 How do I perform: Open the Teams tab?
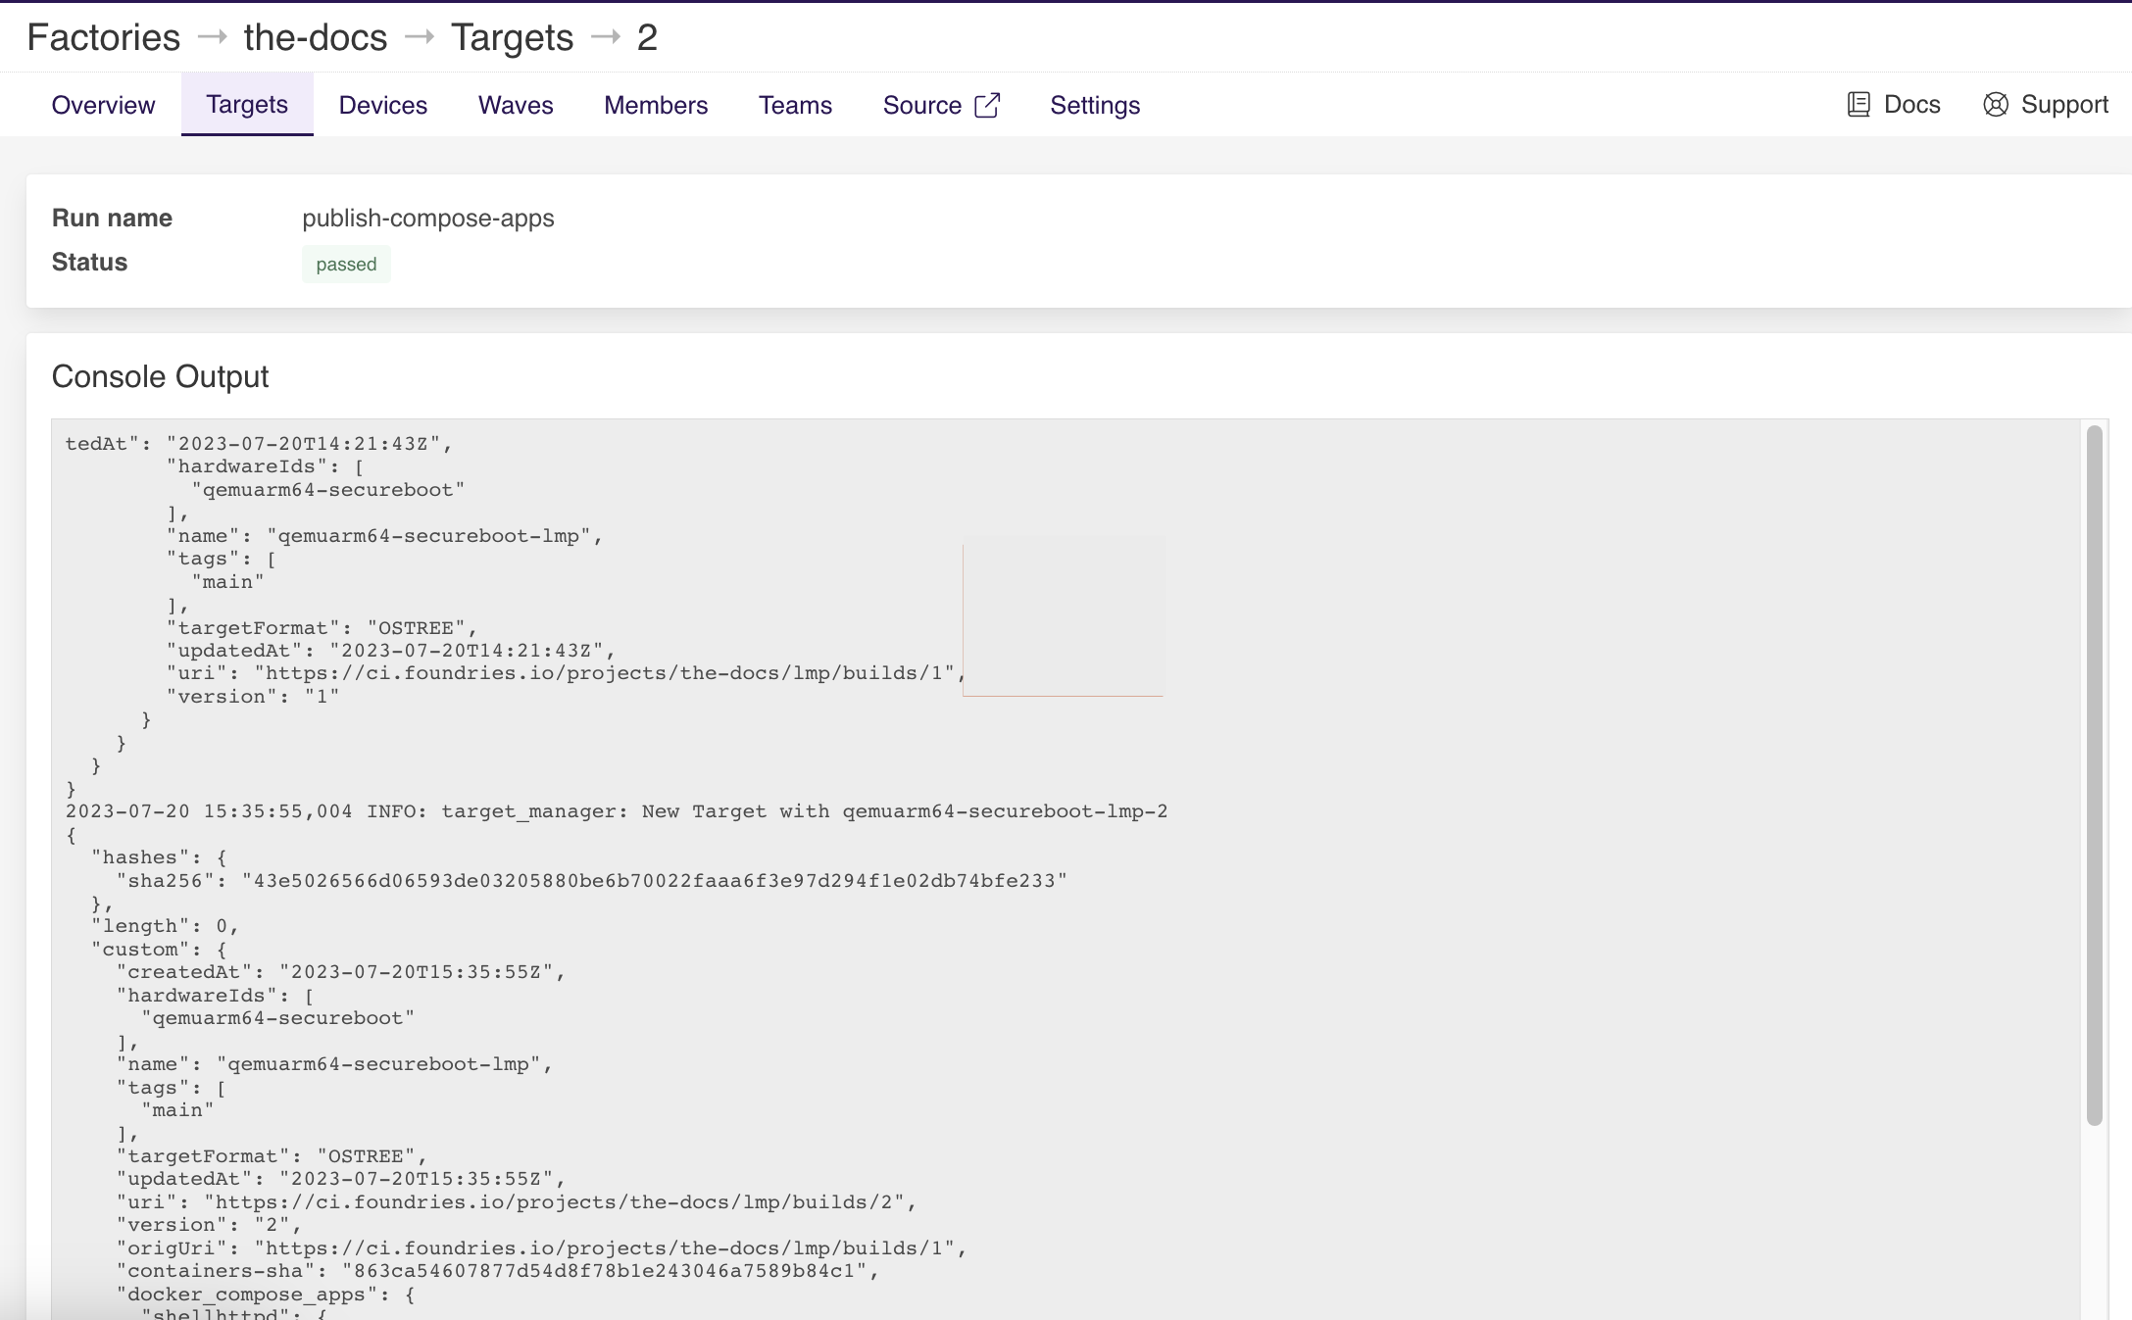(x=795, y=105)
